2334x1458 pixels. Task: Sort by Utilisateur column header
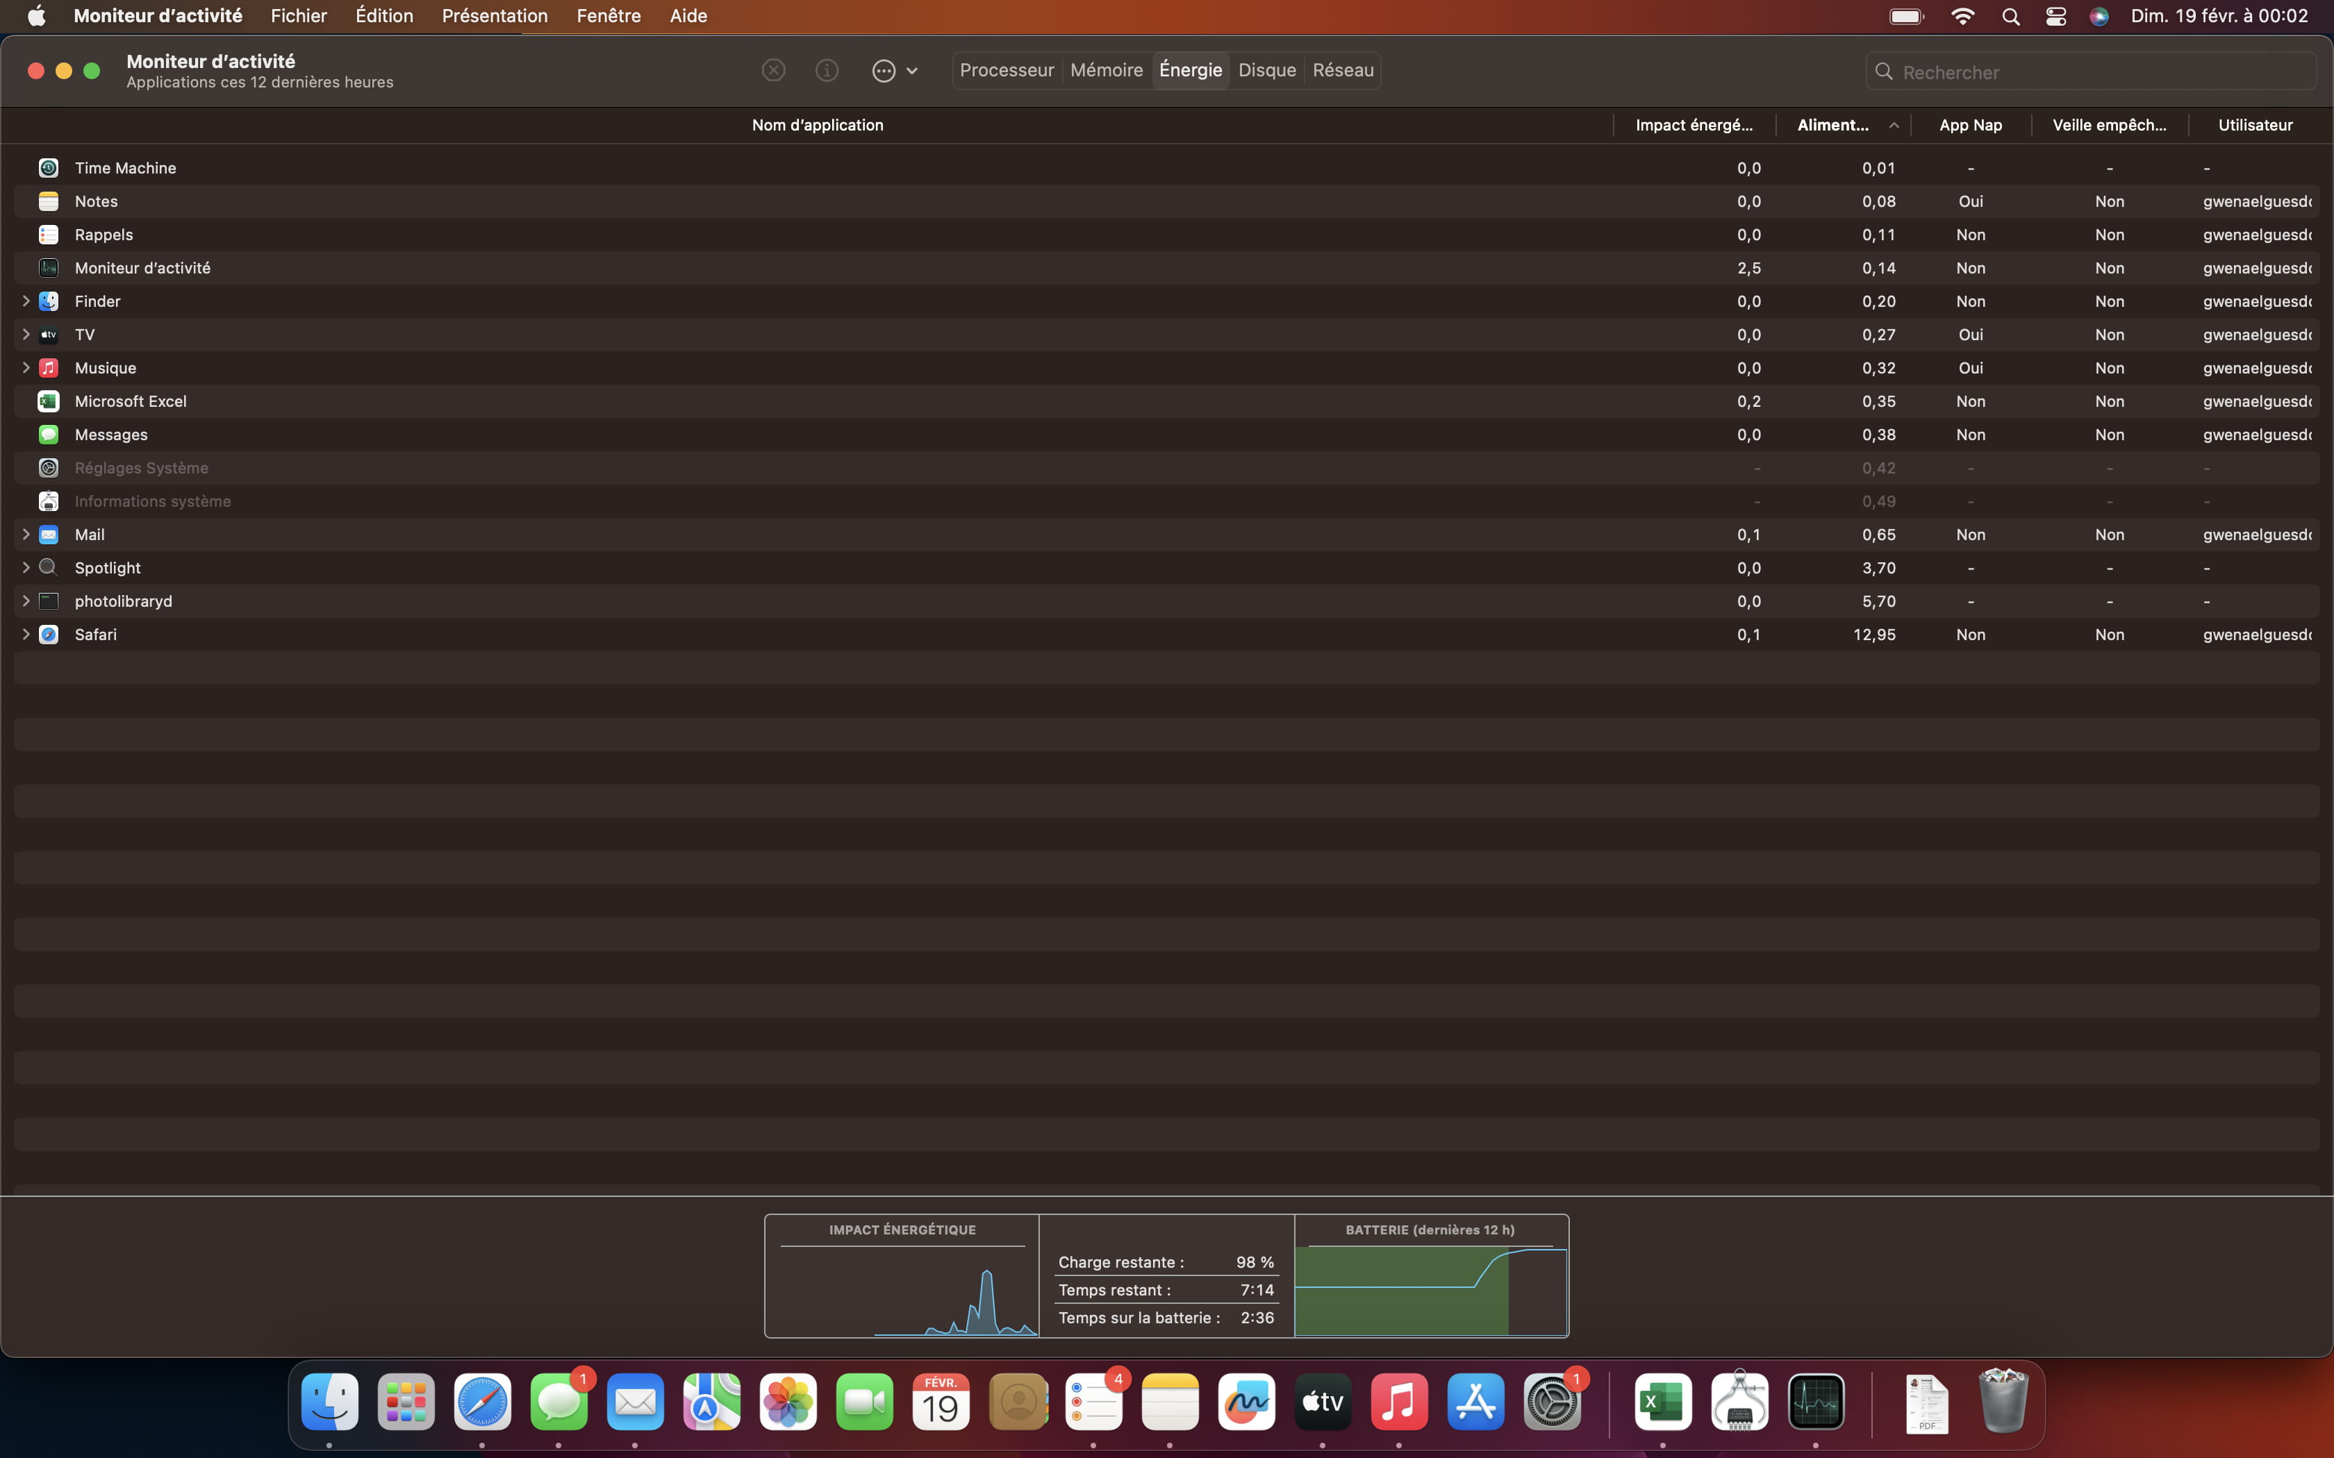click(x=2255, y=126)
